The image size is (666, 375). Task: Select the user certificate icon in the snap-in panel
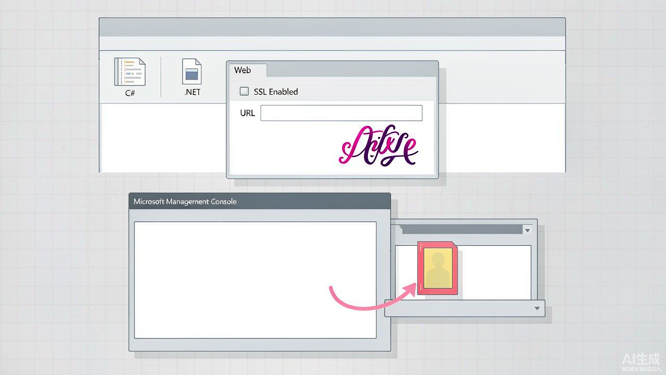(438, 268)
